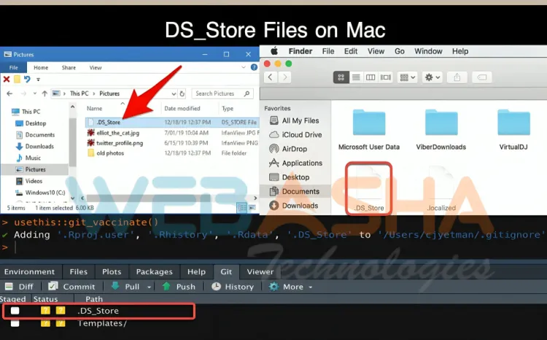Select old photos folder
This screenshot has width=547, height=340.
pos(106,153)
